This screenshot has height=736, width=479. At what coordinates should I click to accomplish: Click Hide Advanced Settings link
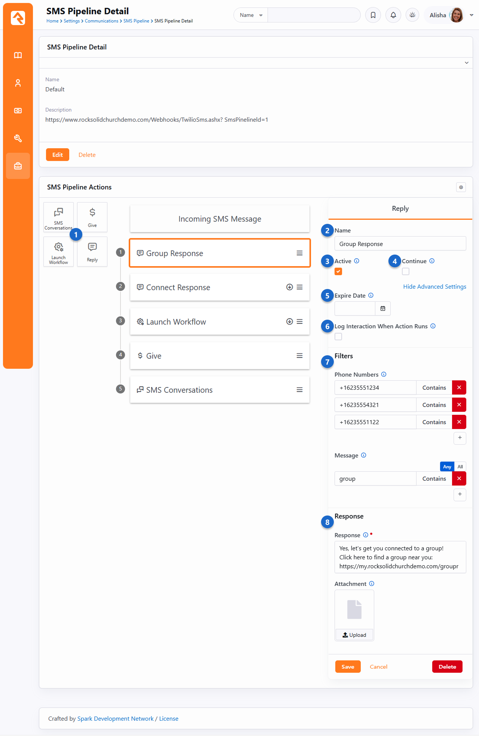point(434,286)
